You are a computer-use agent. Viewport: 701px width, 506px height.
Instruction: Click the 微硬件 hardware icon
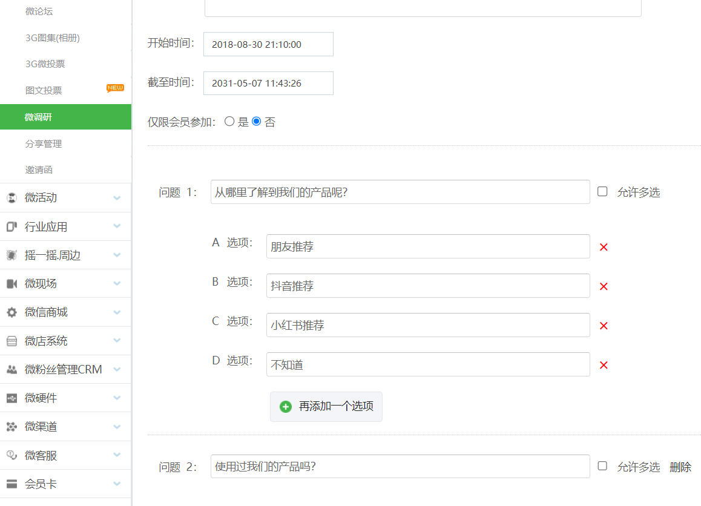(x=12, y=398)
